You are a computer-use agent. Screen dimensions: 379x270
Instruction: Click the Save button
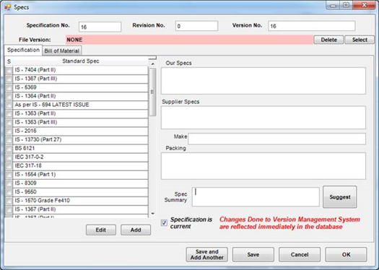pyautogui.click(x=253, y=255)
